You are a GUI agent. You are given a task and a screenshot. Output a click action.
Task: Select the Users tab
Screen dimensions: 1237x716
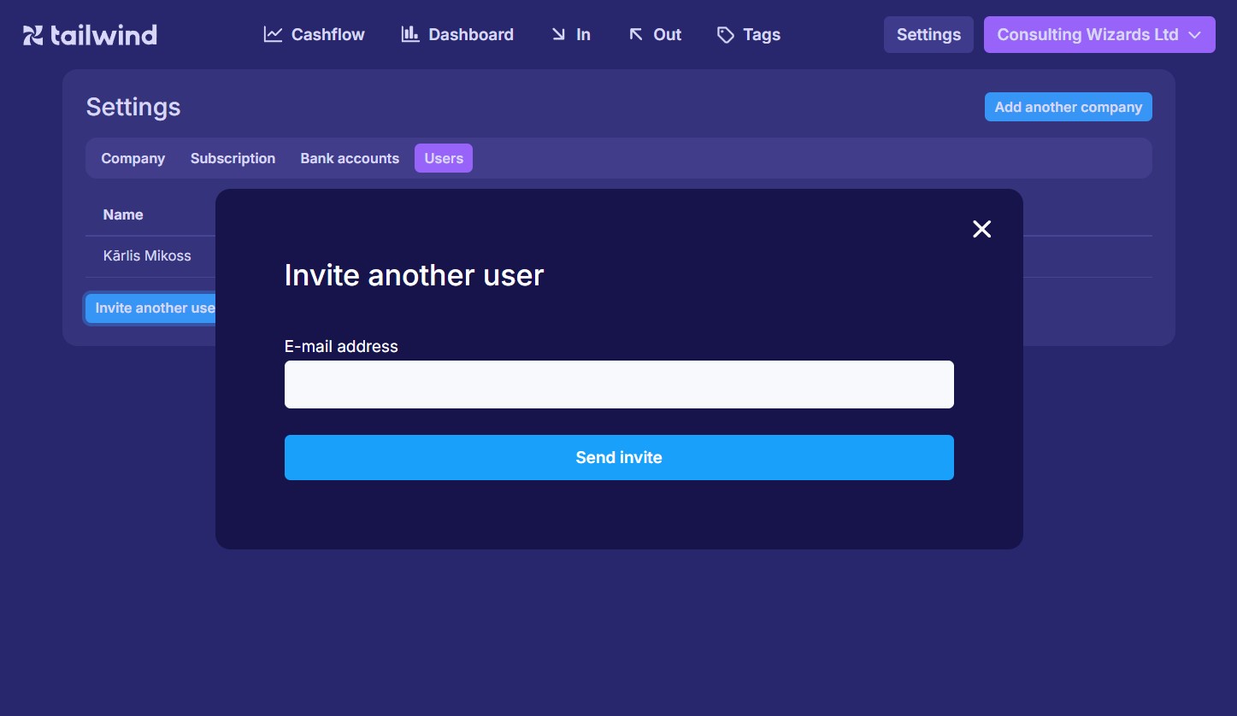(444, 158)
